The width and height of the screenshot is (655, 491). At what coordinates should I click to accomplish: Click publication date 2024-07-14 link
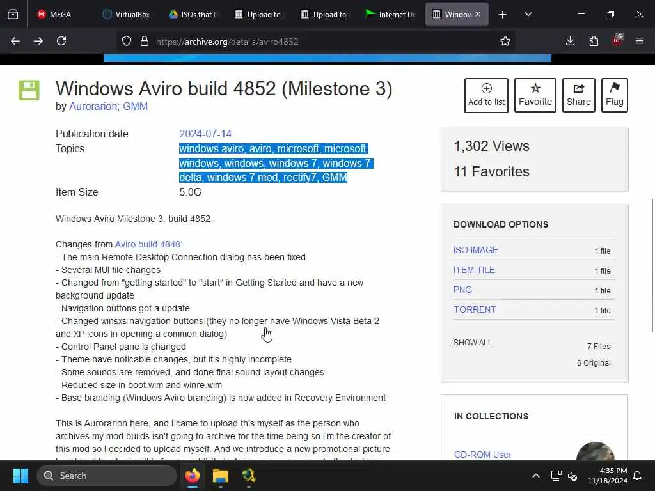[205, 134]
